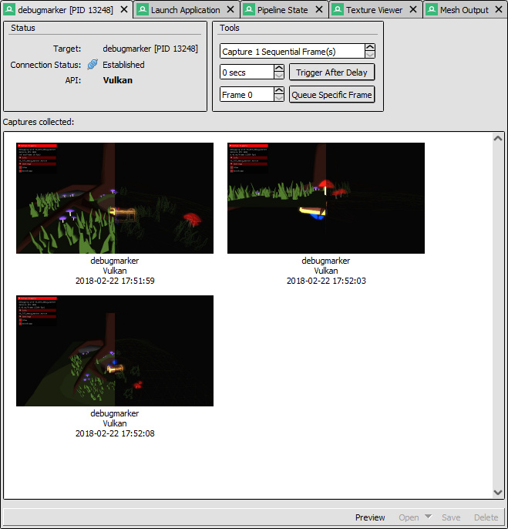Click the Vulkan API value in Status

pos(118,80)
